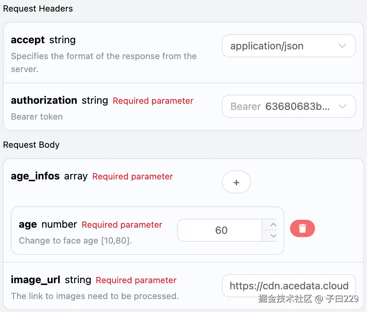The image size is (367, 312).
Task: Click into the image_url input field
Action: (x=289, y=286)
